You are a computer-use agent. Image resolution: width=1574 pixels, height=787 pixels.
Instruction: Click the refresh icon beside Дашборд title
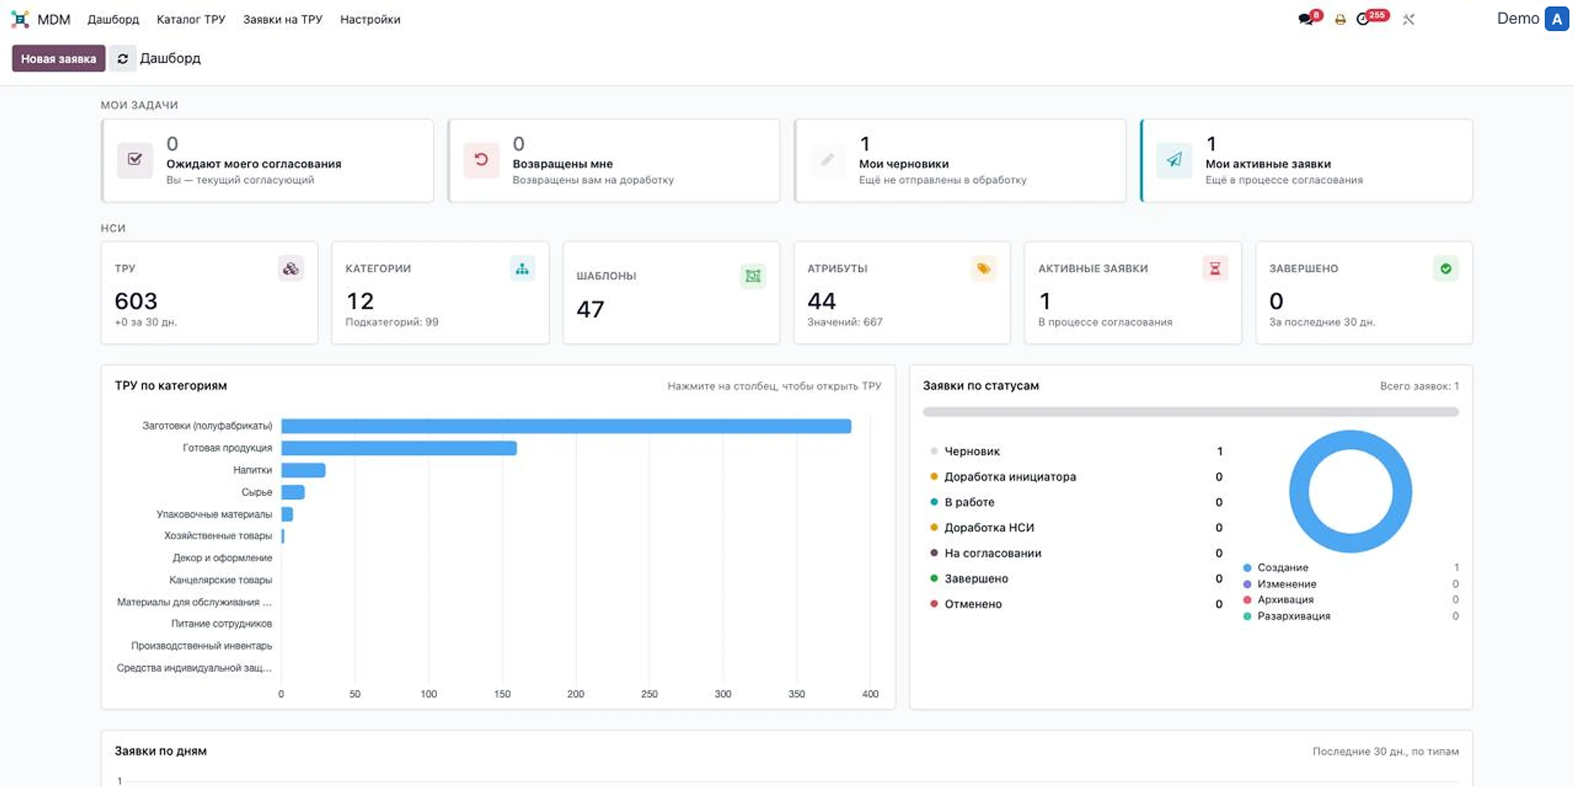click(123, 58)
